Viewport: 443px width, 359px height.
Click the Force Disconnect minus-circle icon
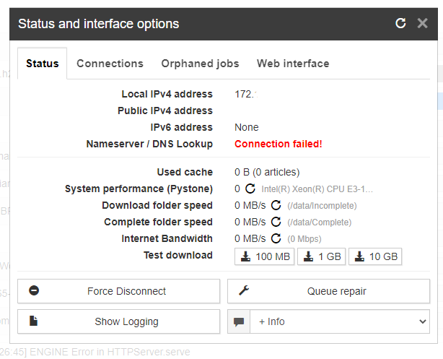(x=34, y=290)
